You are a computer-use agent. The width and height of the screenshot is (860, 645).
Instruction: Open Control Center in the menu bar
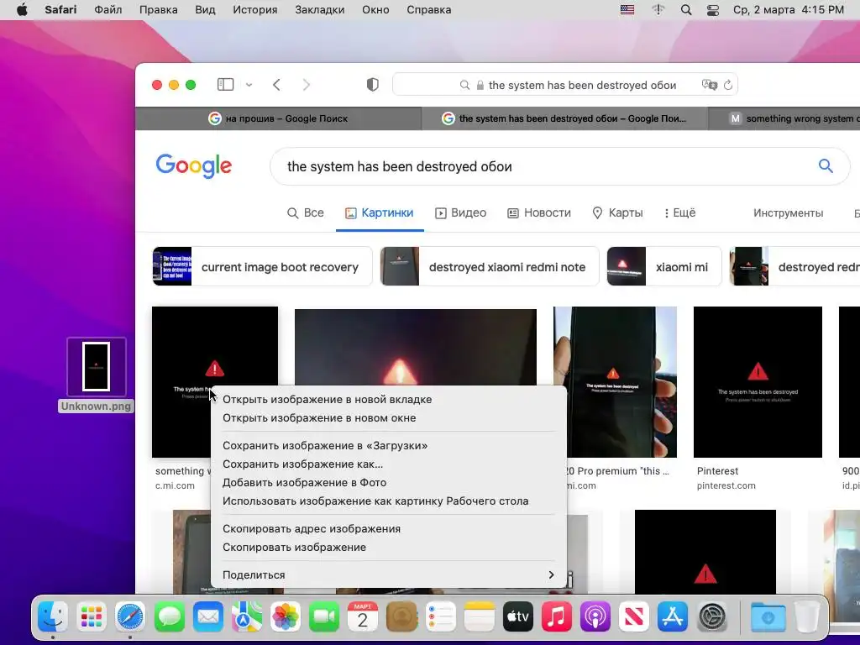click(x=712, y=10)
